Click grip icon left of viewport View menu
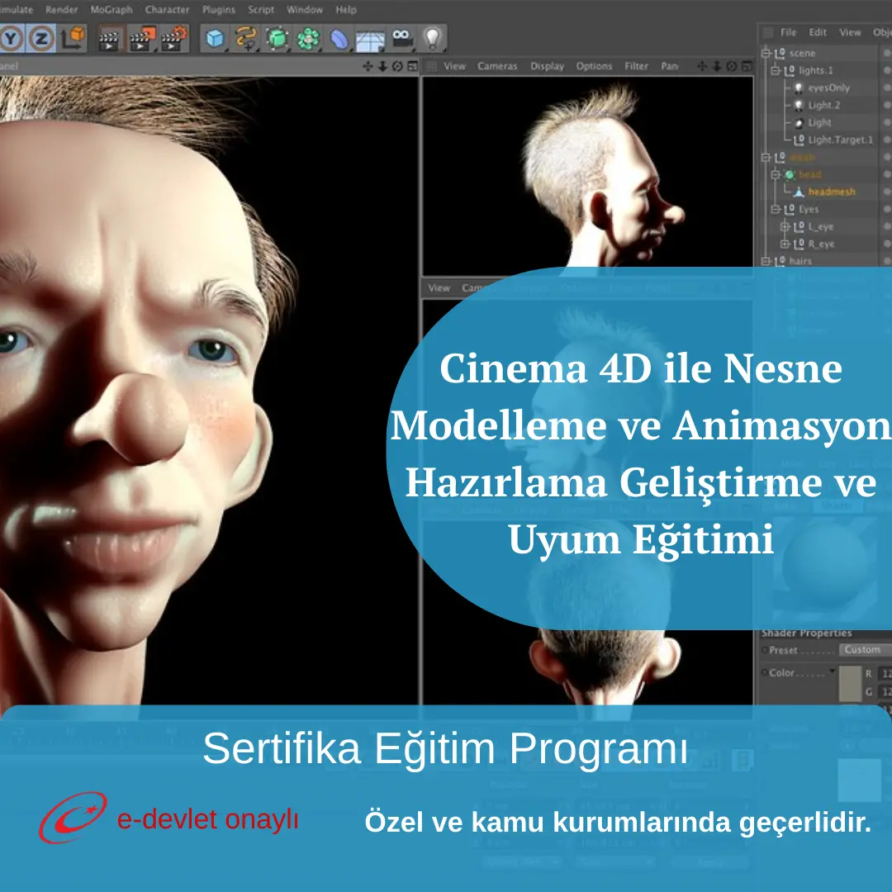The width and height of the screenshot is (892, 892). coord(432,67)
